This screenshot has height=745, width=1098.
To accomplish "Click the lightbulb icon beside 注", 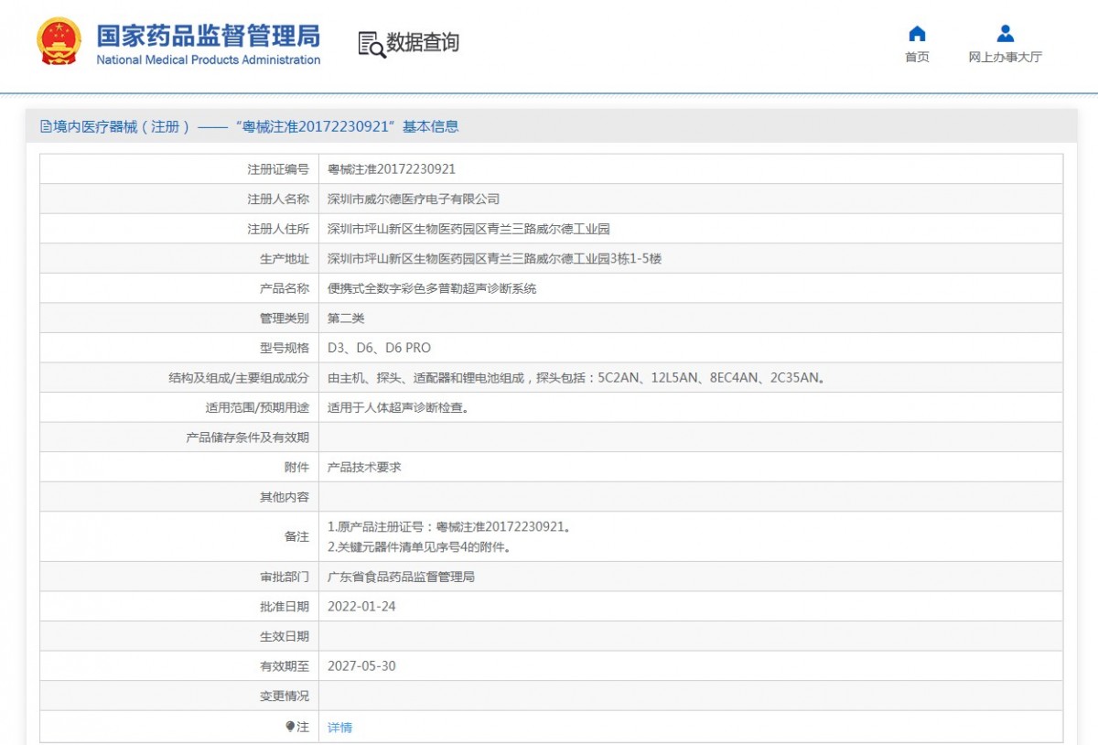I will (290, 727).
